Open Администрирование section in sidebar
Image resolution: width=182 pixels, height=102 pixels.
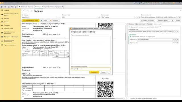(10, 45)
